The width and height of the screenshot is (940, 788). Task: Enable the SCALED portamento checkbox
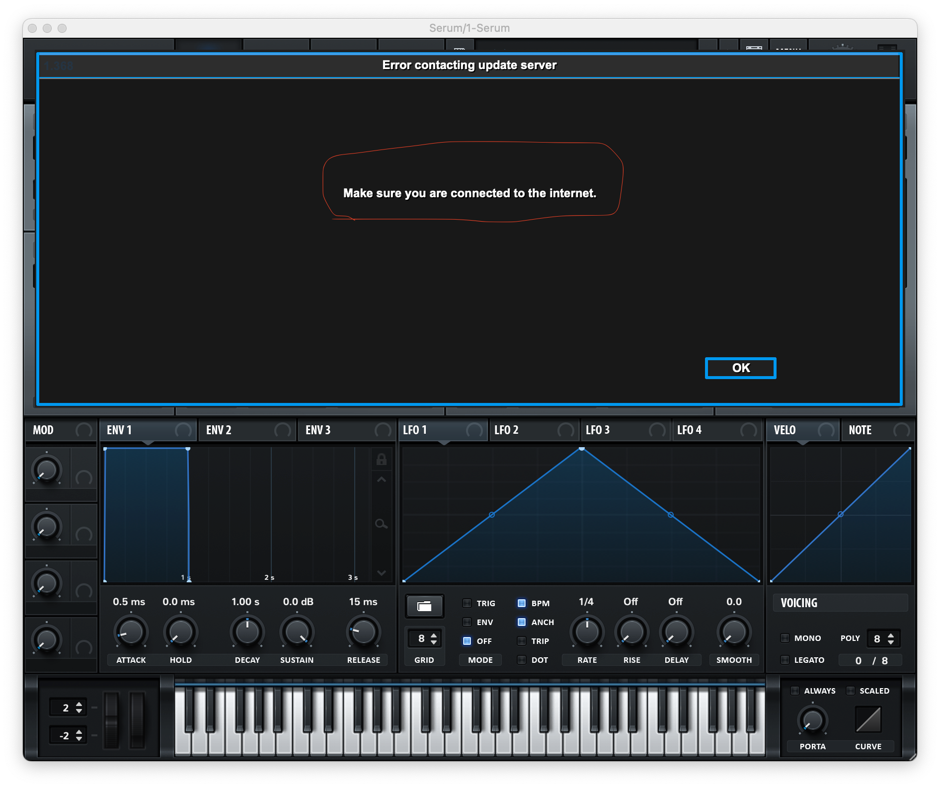(851, 691)
